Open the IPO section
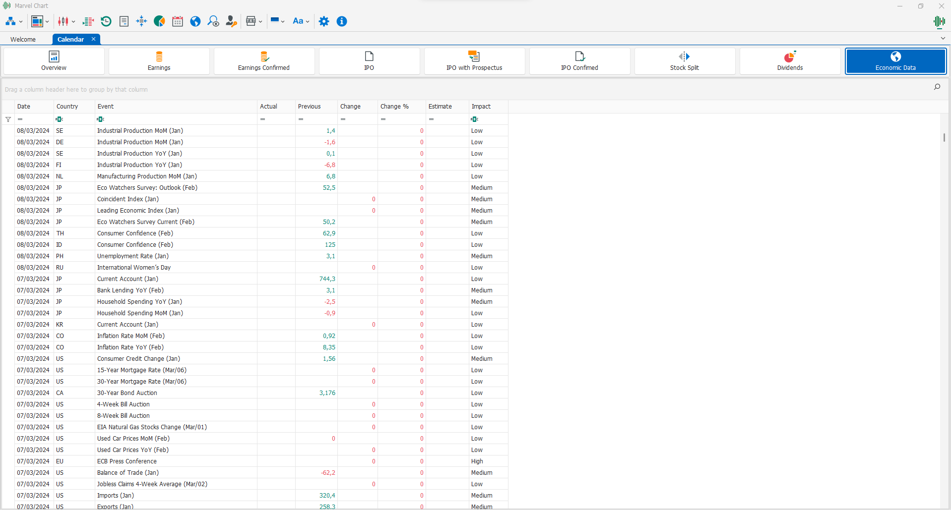 point(369,61)
